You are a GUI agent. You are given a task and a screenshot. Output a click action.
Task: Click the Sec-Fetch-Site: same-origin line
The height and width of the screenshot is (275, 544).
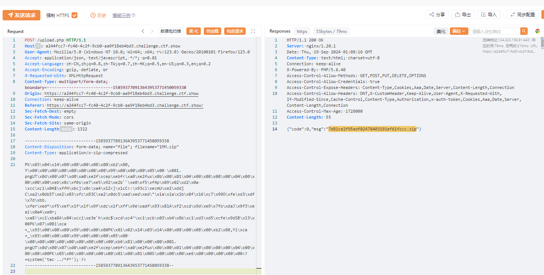(58, 123)
